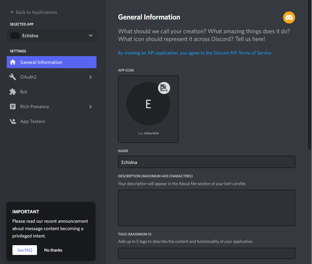This screenshot has width=312, height=264.
Task: Click the APP ICON label
Action: [126, 71]
